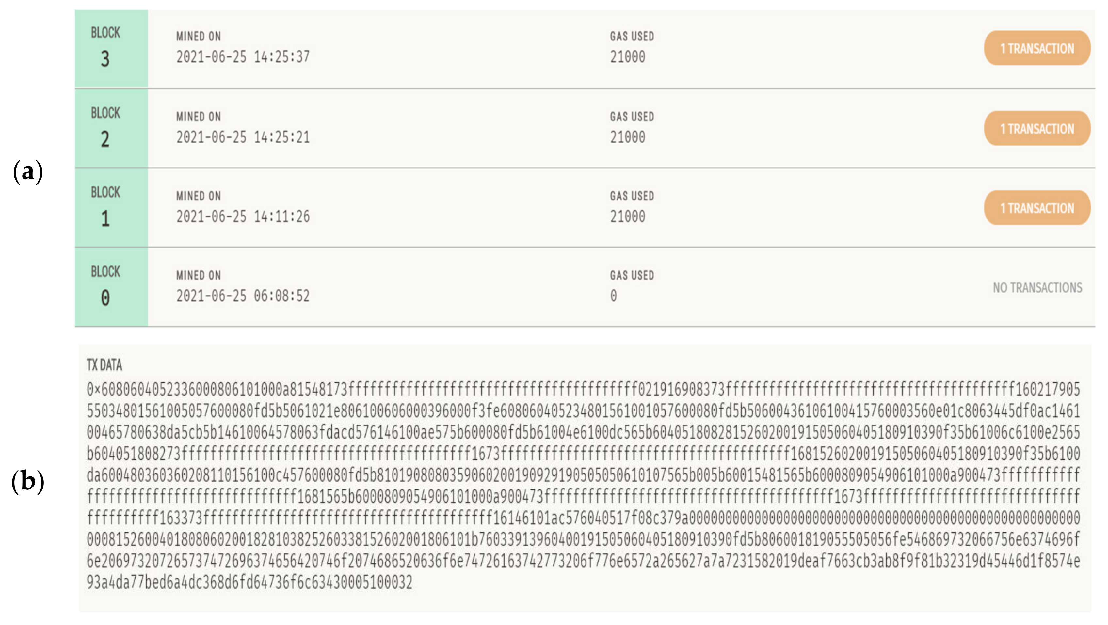Screen dimensions: 1108x625
Task: Click Block 0's gas used value 0
Action: click(x=613, y=296)
